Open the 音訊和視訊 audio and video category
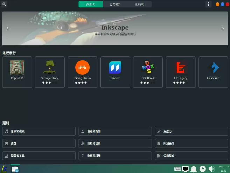The image size is (230, 173). tap(39, 131)
